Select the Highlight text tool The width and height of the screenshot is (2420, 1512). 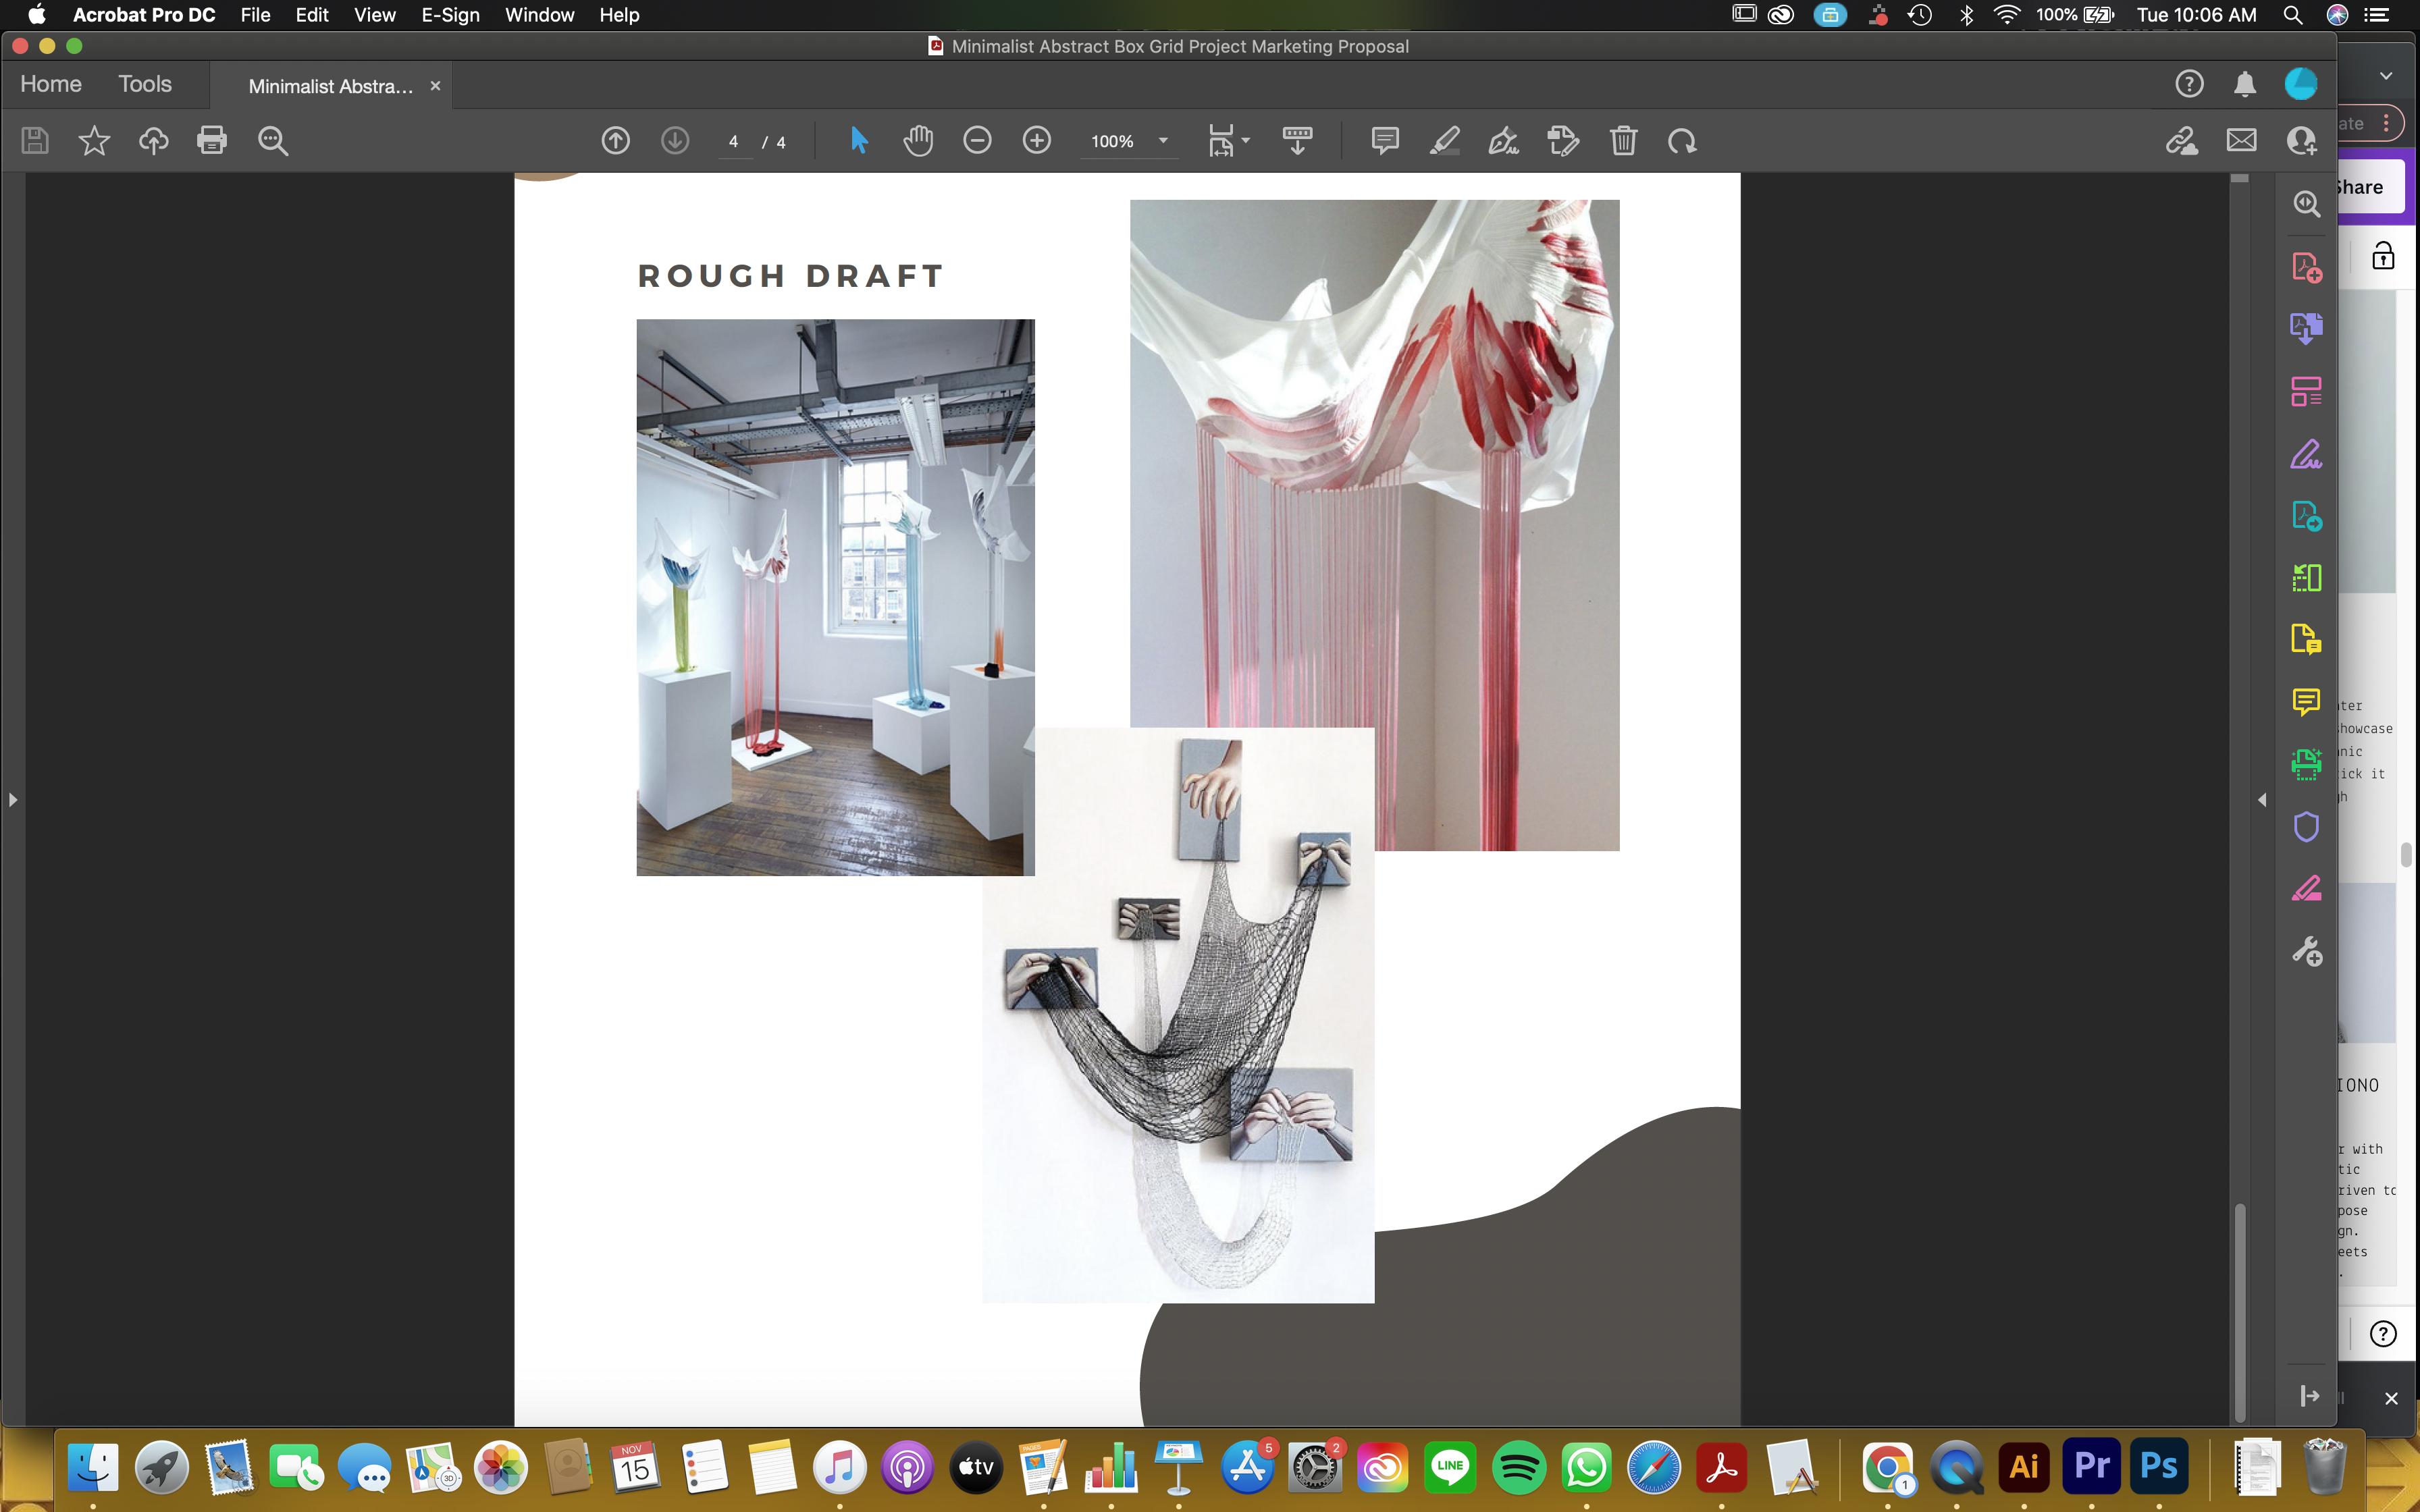(x=1444, y=141)
